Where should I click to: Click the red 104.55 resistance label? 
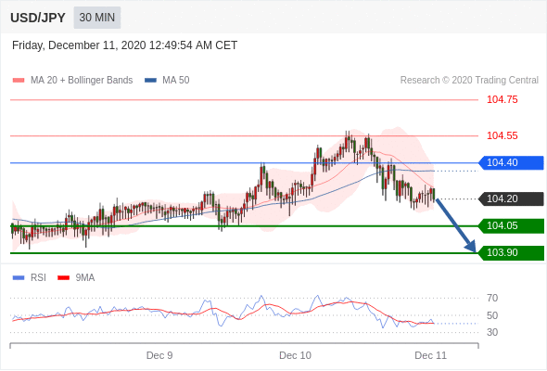(502, 135)
